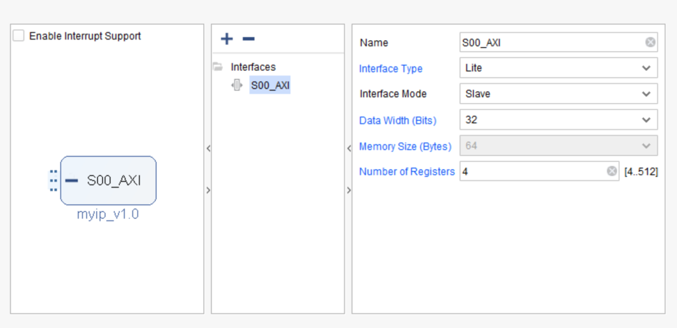Clear the Name field with X icon
The height and width of the screenshot is (328, 677).
[x=650, y=42]
